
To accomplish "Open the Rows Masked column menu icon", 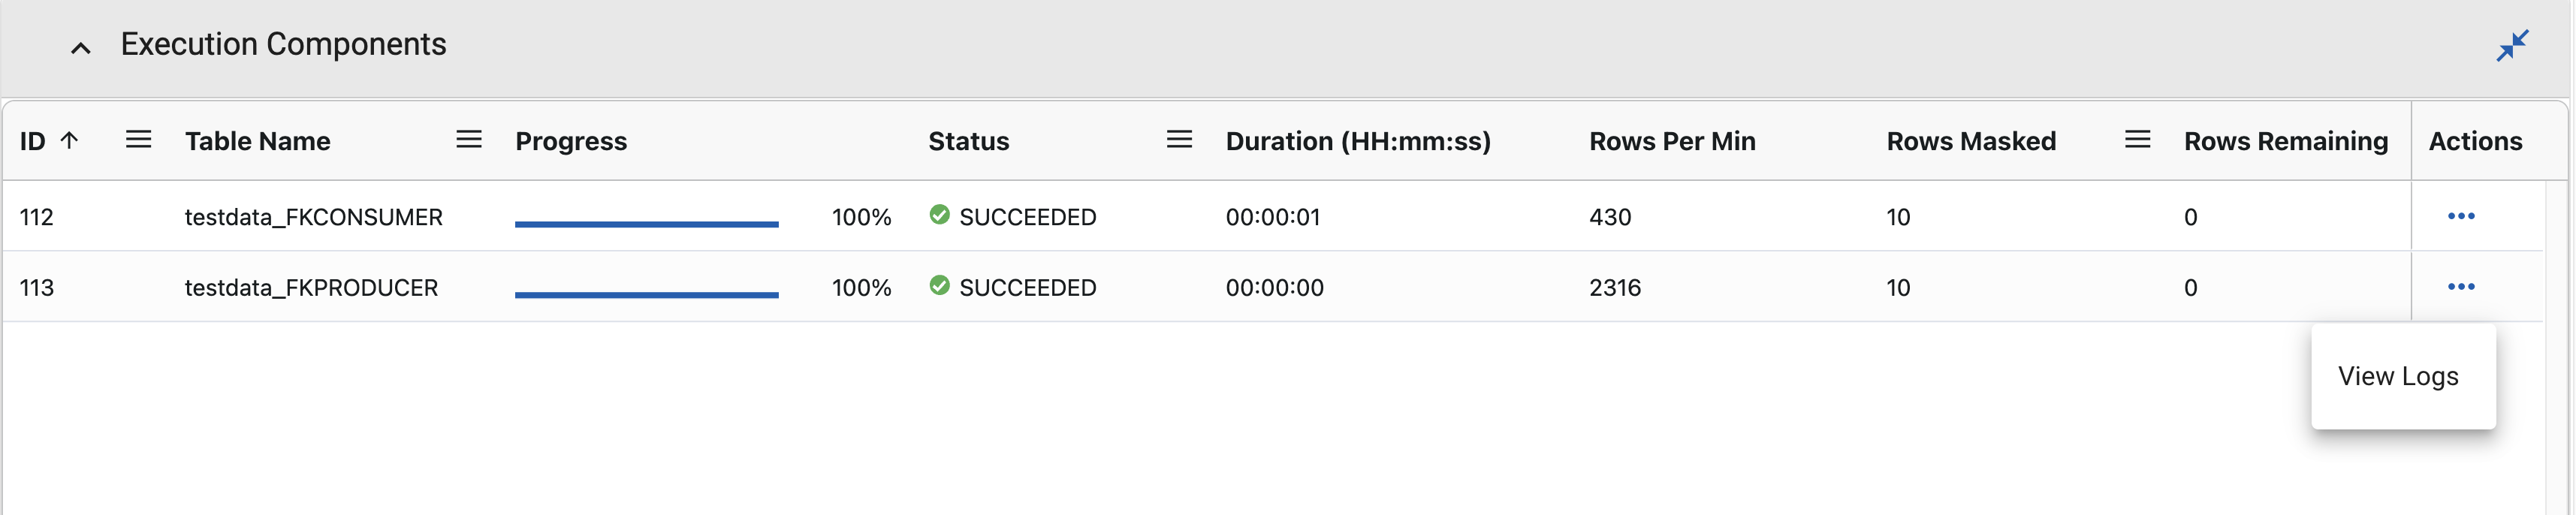I will [2137, 140].
